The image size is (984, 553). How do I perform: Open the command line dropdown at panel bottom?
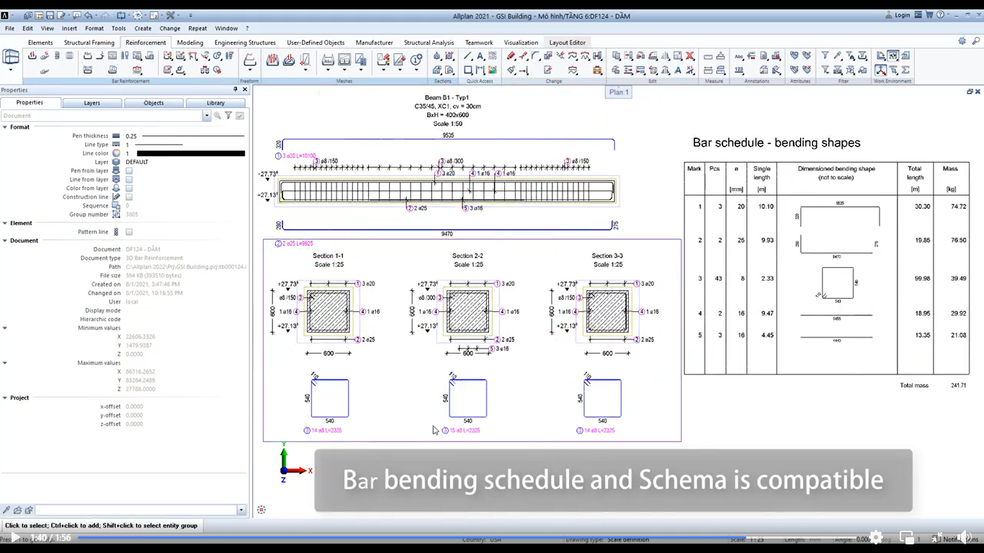tap(241, 510)
